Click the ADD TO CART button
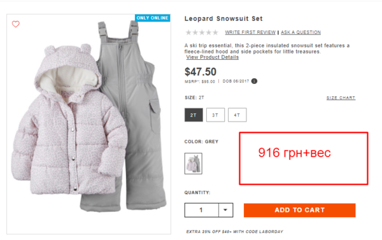 pos(300,210)
